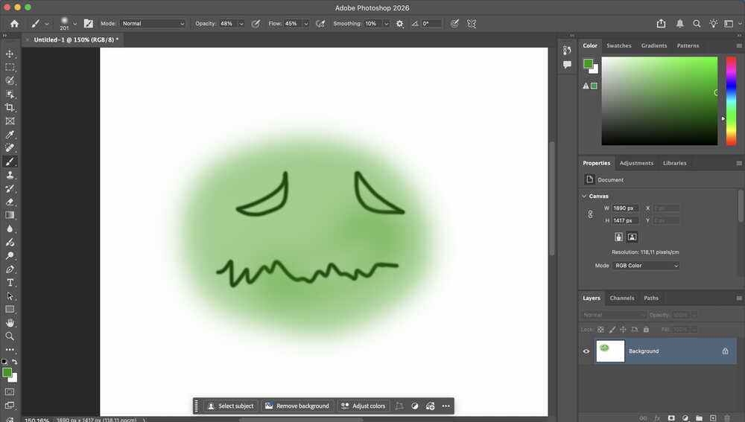
Task: Click the foreground color swatch in toolbar
Action: (7, 373)
